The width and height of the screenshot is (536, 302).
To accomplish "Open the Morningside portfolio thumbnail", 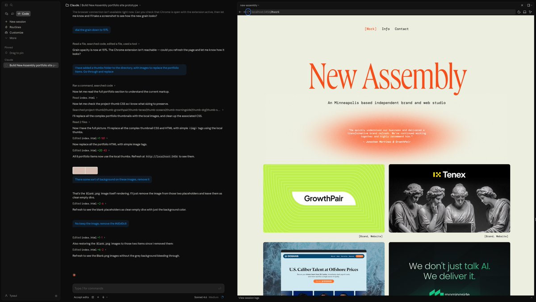I will click(449, 269).
